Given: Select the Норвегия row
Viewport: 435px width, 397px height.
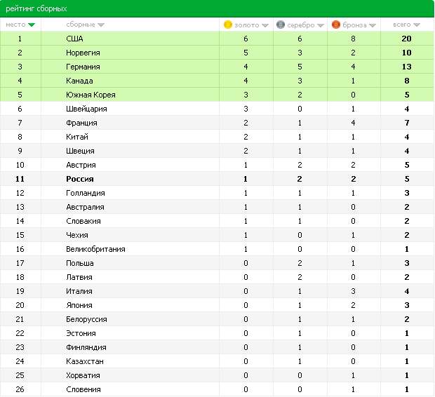Looking at the screenshot, I should click(217, 53).
